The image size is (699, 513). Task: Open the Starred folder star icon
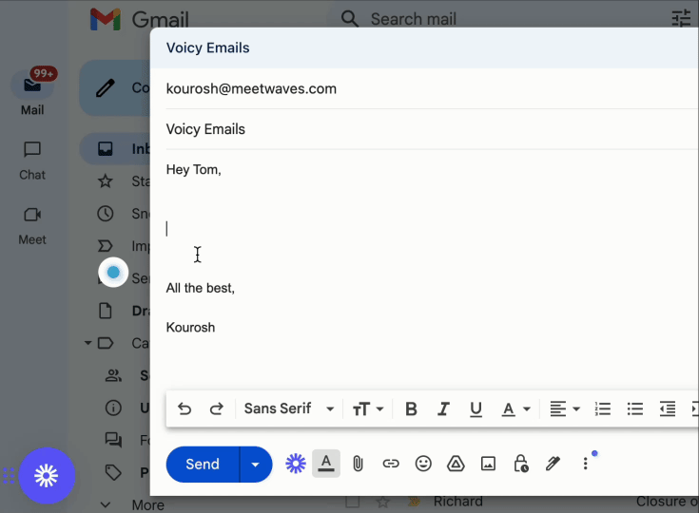coord(106,181)
